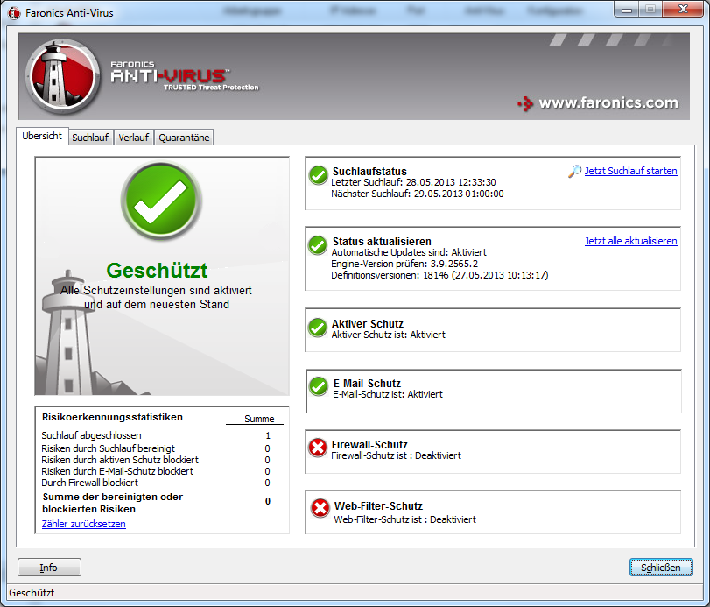Click the green check icon beside E-Mail-Schutz
Screen dimensions: 710x607
pos(319,386)
